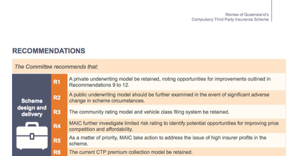This screenshot has width=298, height=156.
Task: Click the limited risk rating recommendation text
Action: point(174,126)
